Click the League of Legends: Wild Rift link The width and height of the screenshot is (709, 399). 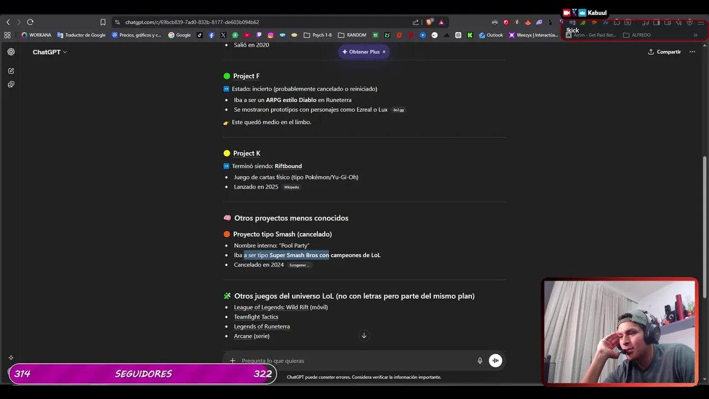tap(271, 307)
